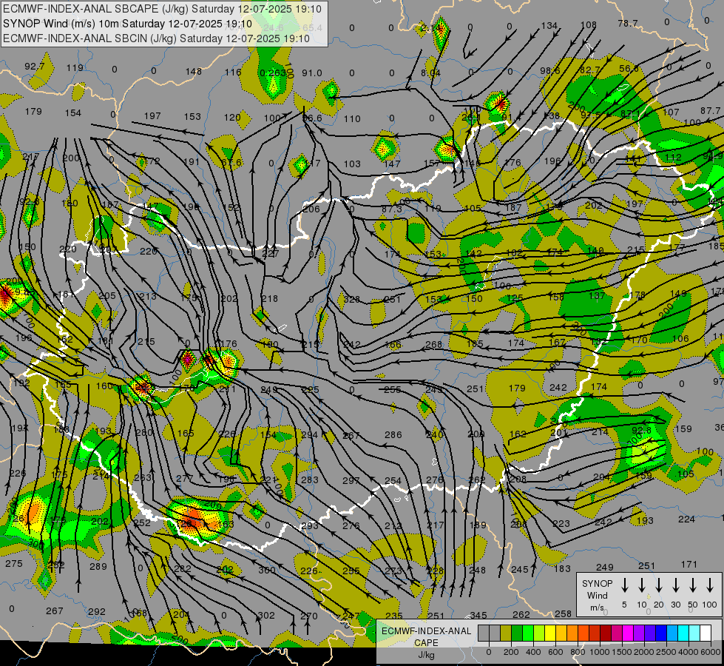The image size is (724, 666).
Task: Click the 20 m/s wind arrow symbol
Action: pos(659,585)
